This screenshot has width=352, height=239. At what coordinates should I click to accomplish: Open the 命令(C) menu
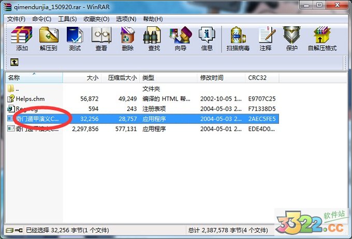41,19
